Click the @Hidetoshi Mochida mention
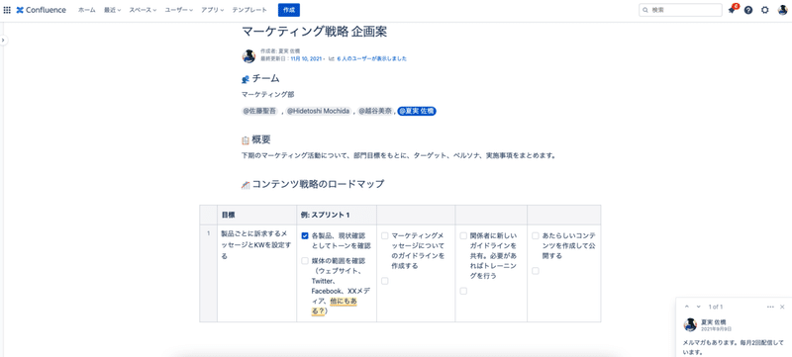The image size is (792, 357). (318, 112)
